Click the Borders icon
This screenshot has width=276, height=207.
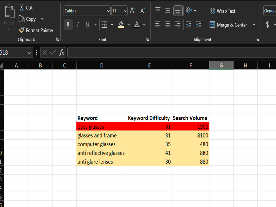pos(104,24)
